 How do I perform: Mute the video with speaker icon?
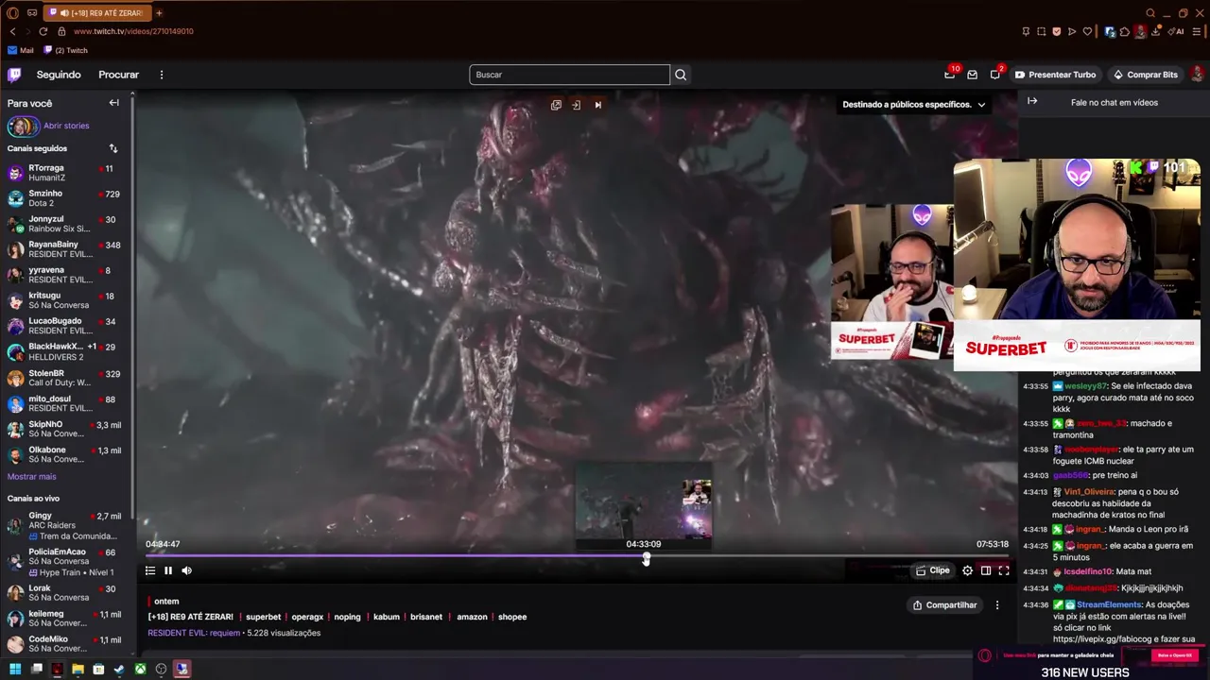pyautogui.click(x=186, y=570)
